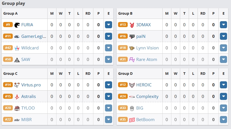Expand the MIBR row dropdown arrow

click(x=109, y=120)
